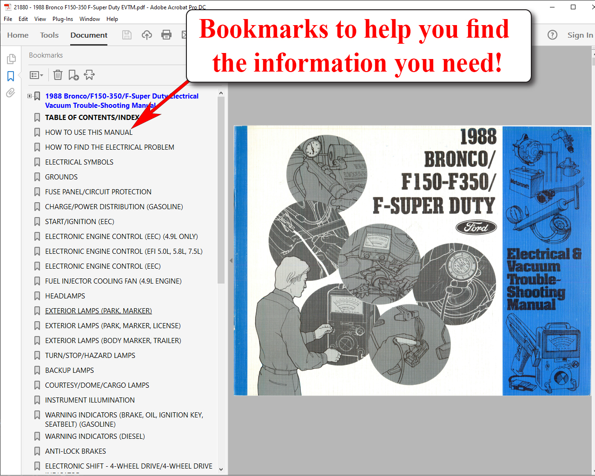This screenshot has width=595, height=476.
Task: Open the Window menu
Action: coord(90,19)
